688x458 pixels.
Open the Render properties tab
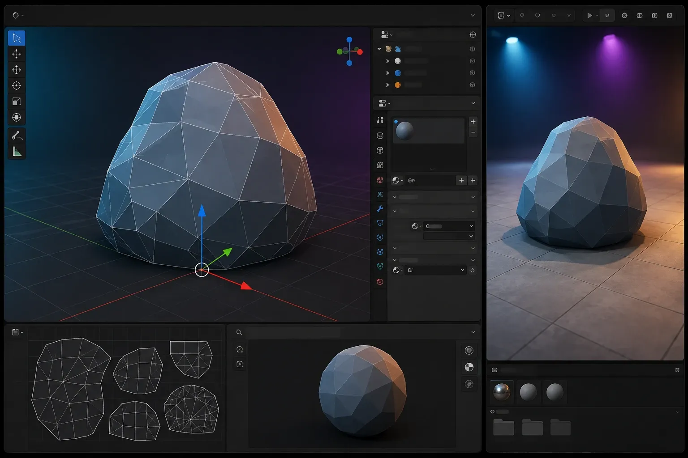point(380,136)
